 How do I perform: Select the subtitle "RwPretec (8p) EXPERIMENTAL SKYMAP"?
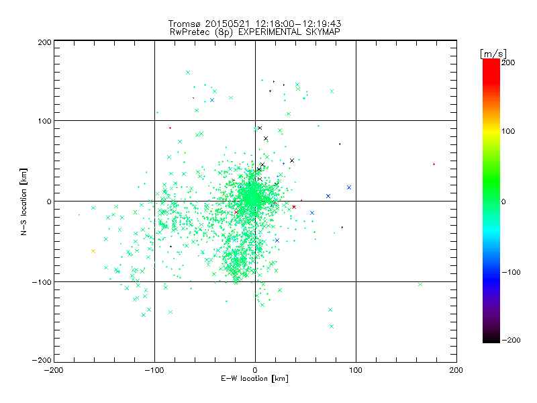(x=255, y=32)
